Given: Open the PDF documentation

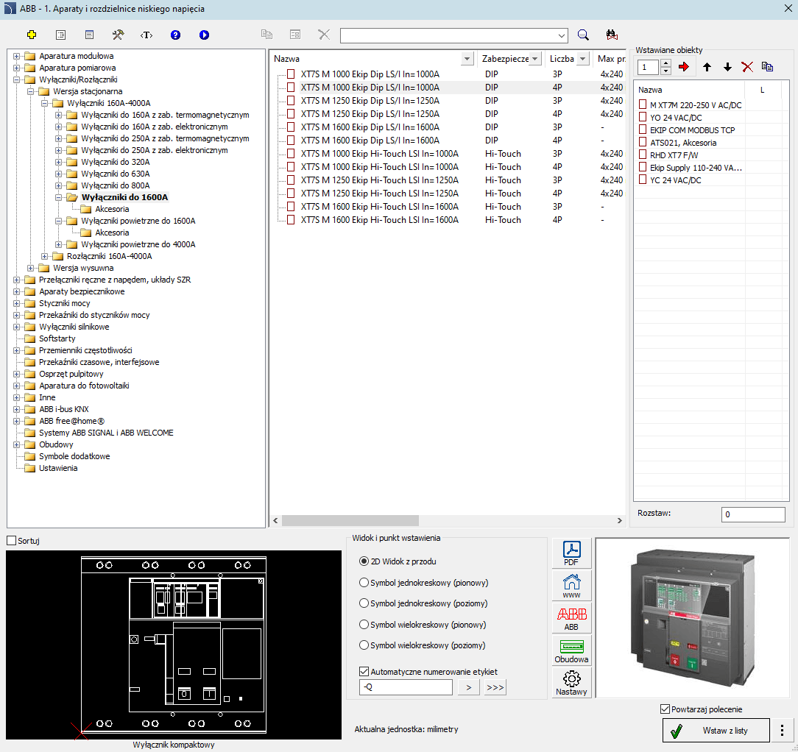Looking at the screenshot, I should (571, 553).
